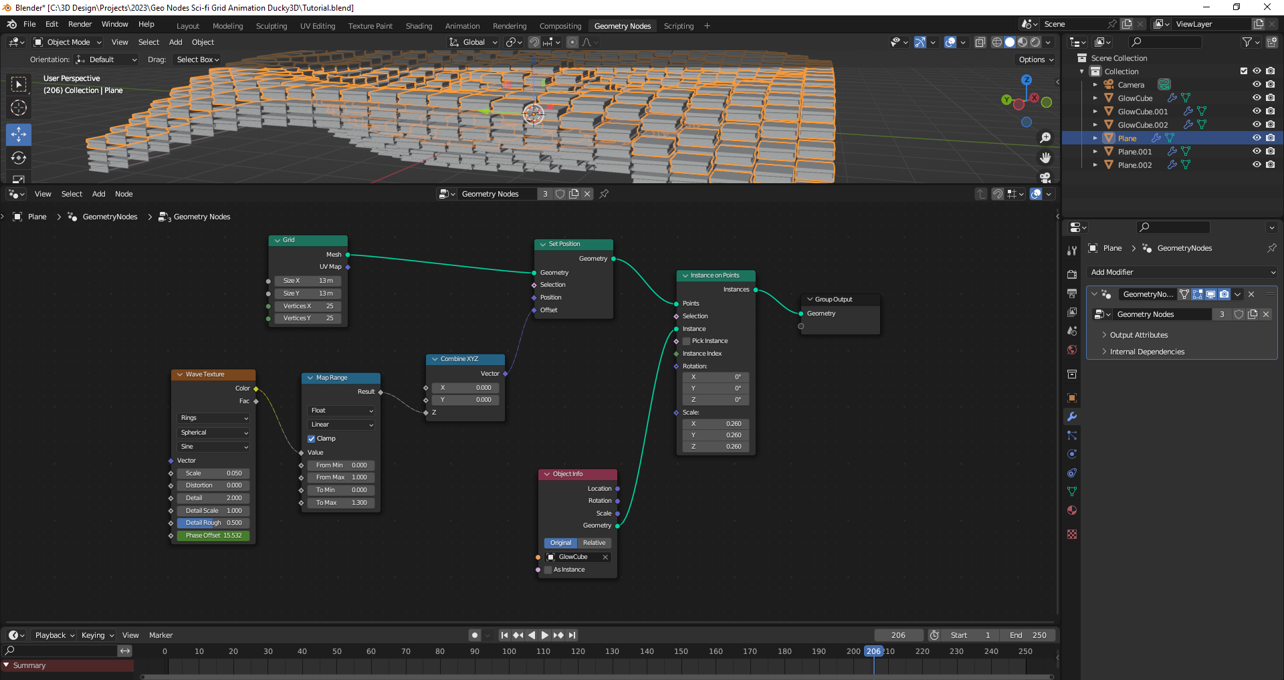Open the Render menu
Screen dimensions: 1284x680
point(80,24)
